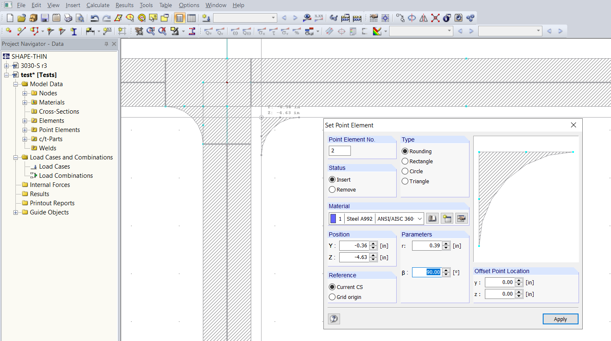The image size is (611, 341).
Task: Click the help icon in the dialog
Action: click(334, 319)
